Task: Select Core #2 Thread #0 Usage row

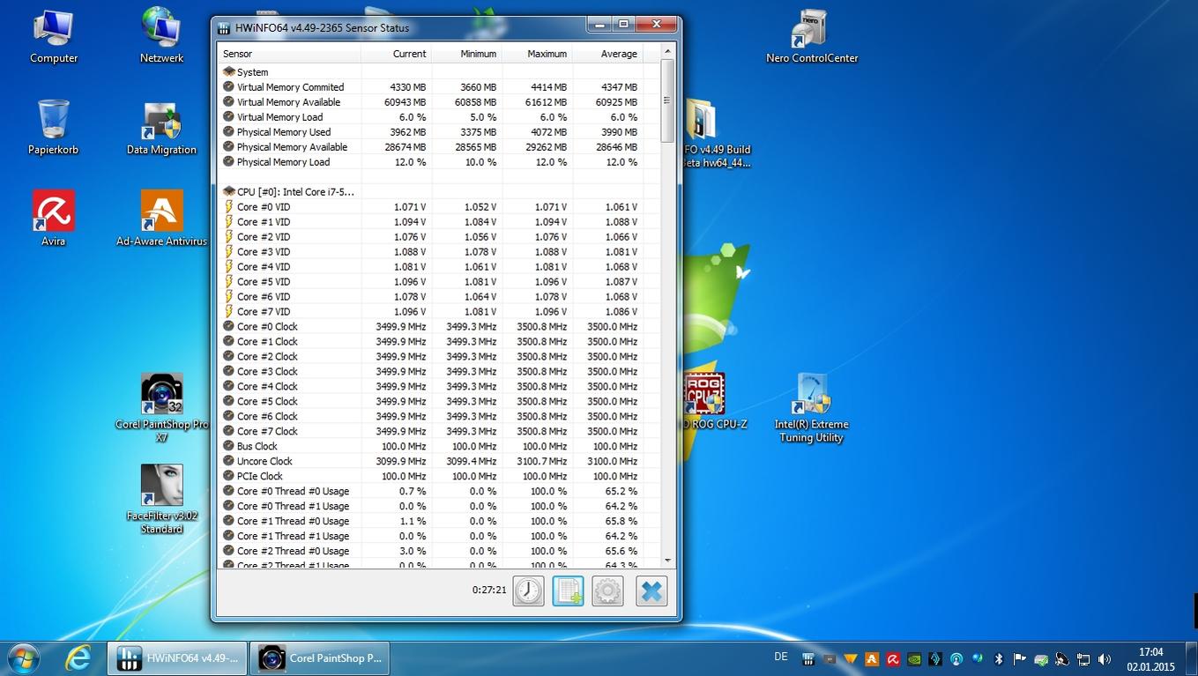Action: (x=430, y=552)
